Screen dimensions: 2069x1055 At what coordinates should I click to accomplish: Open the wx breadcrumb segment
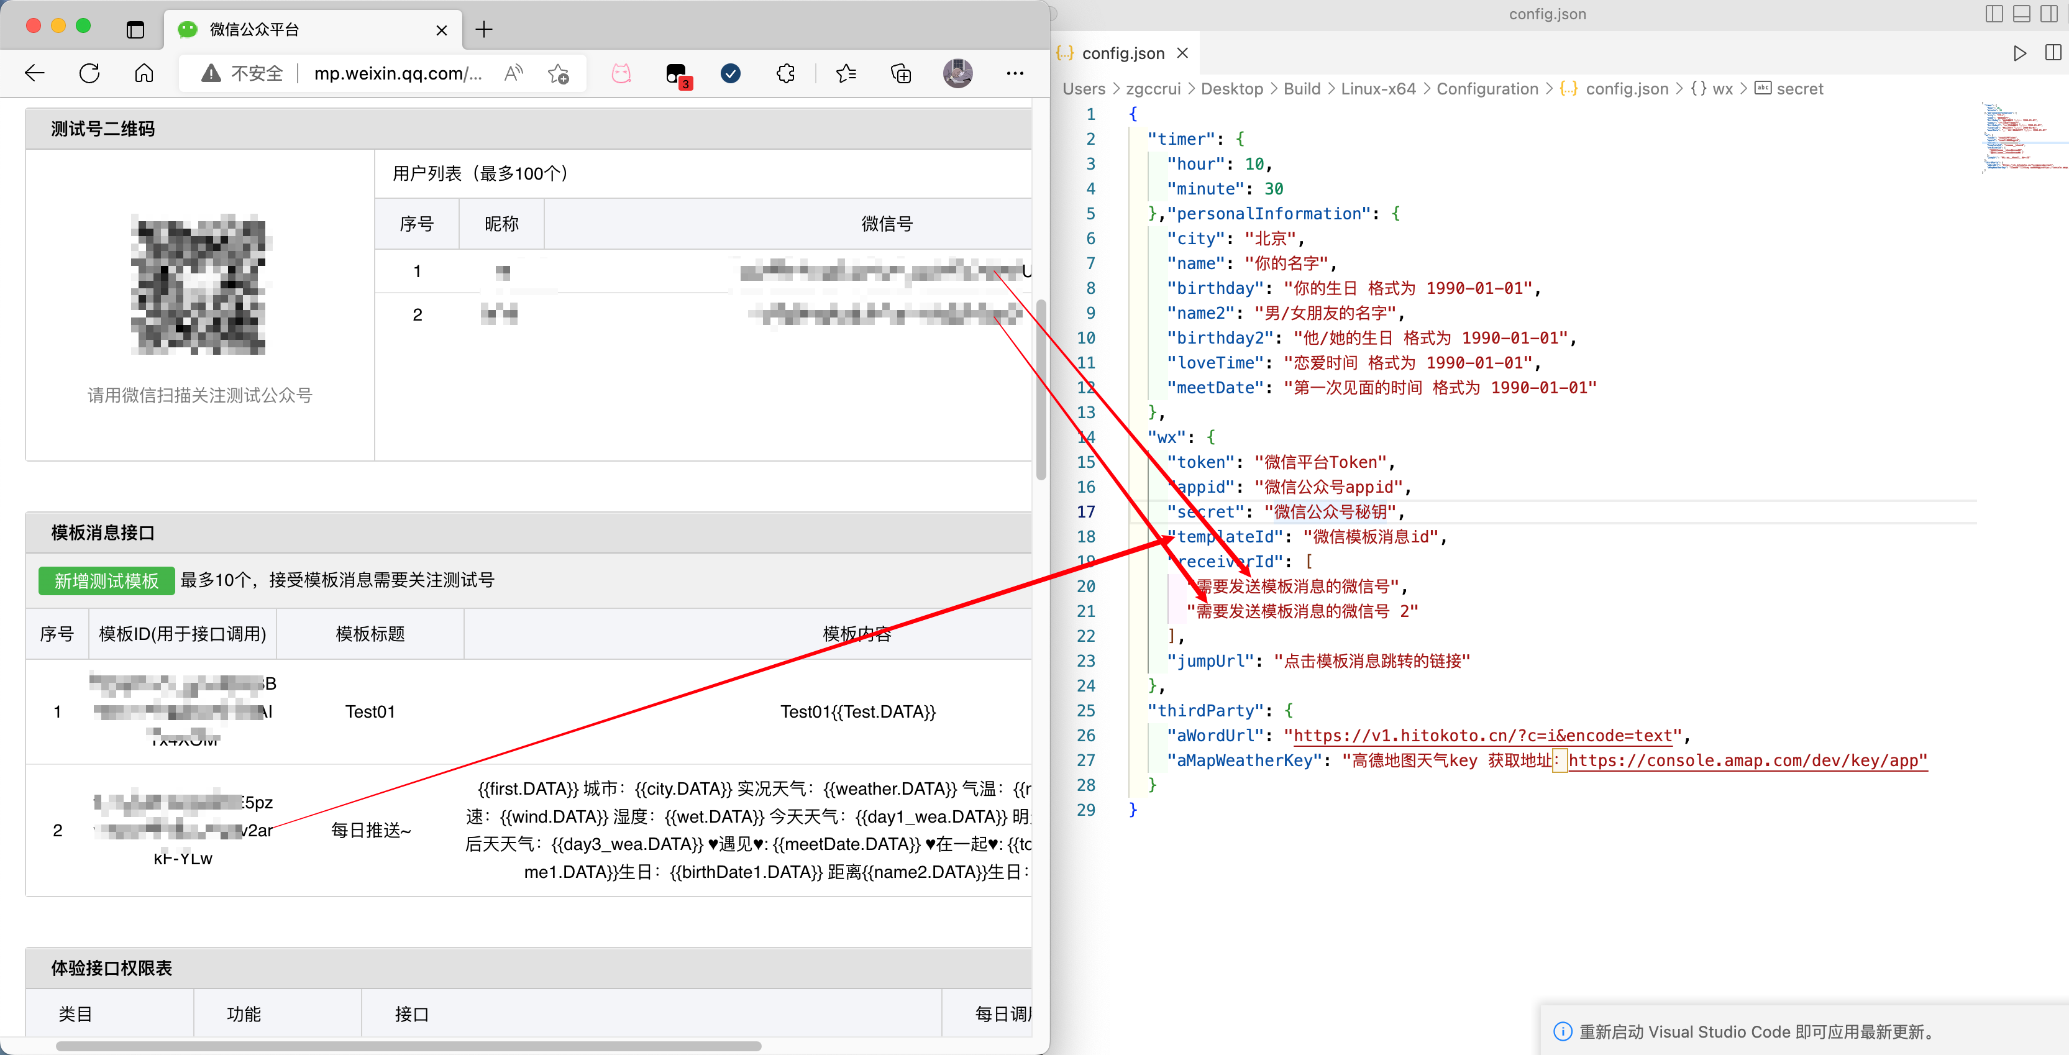click(1712, 89)
